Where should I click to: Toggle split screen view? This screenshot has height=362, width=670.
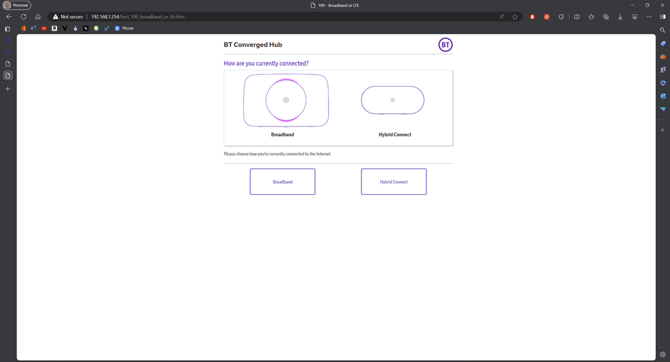(577, 17)
